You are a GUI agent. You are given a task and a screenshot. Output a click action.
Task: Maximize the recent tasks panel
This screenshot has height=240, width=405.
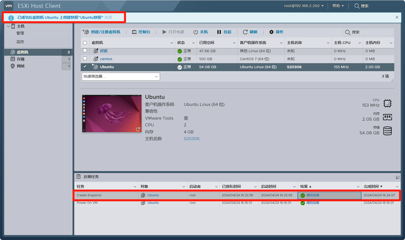(x=397, y=177)
